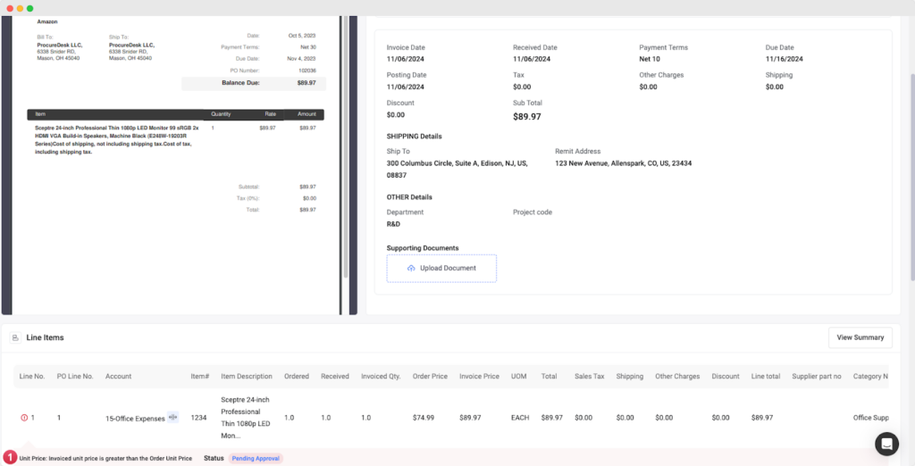This screenshot has width=915, height=466.
Task: Click the R&D department value
Action: (393, 224)
